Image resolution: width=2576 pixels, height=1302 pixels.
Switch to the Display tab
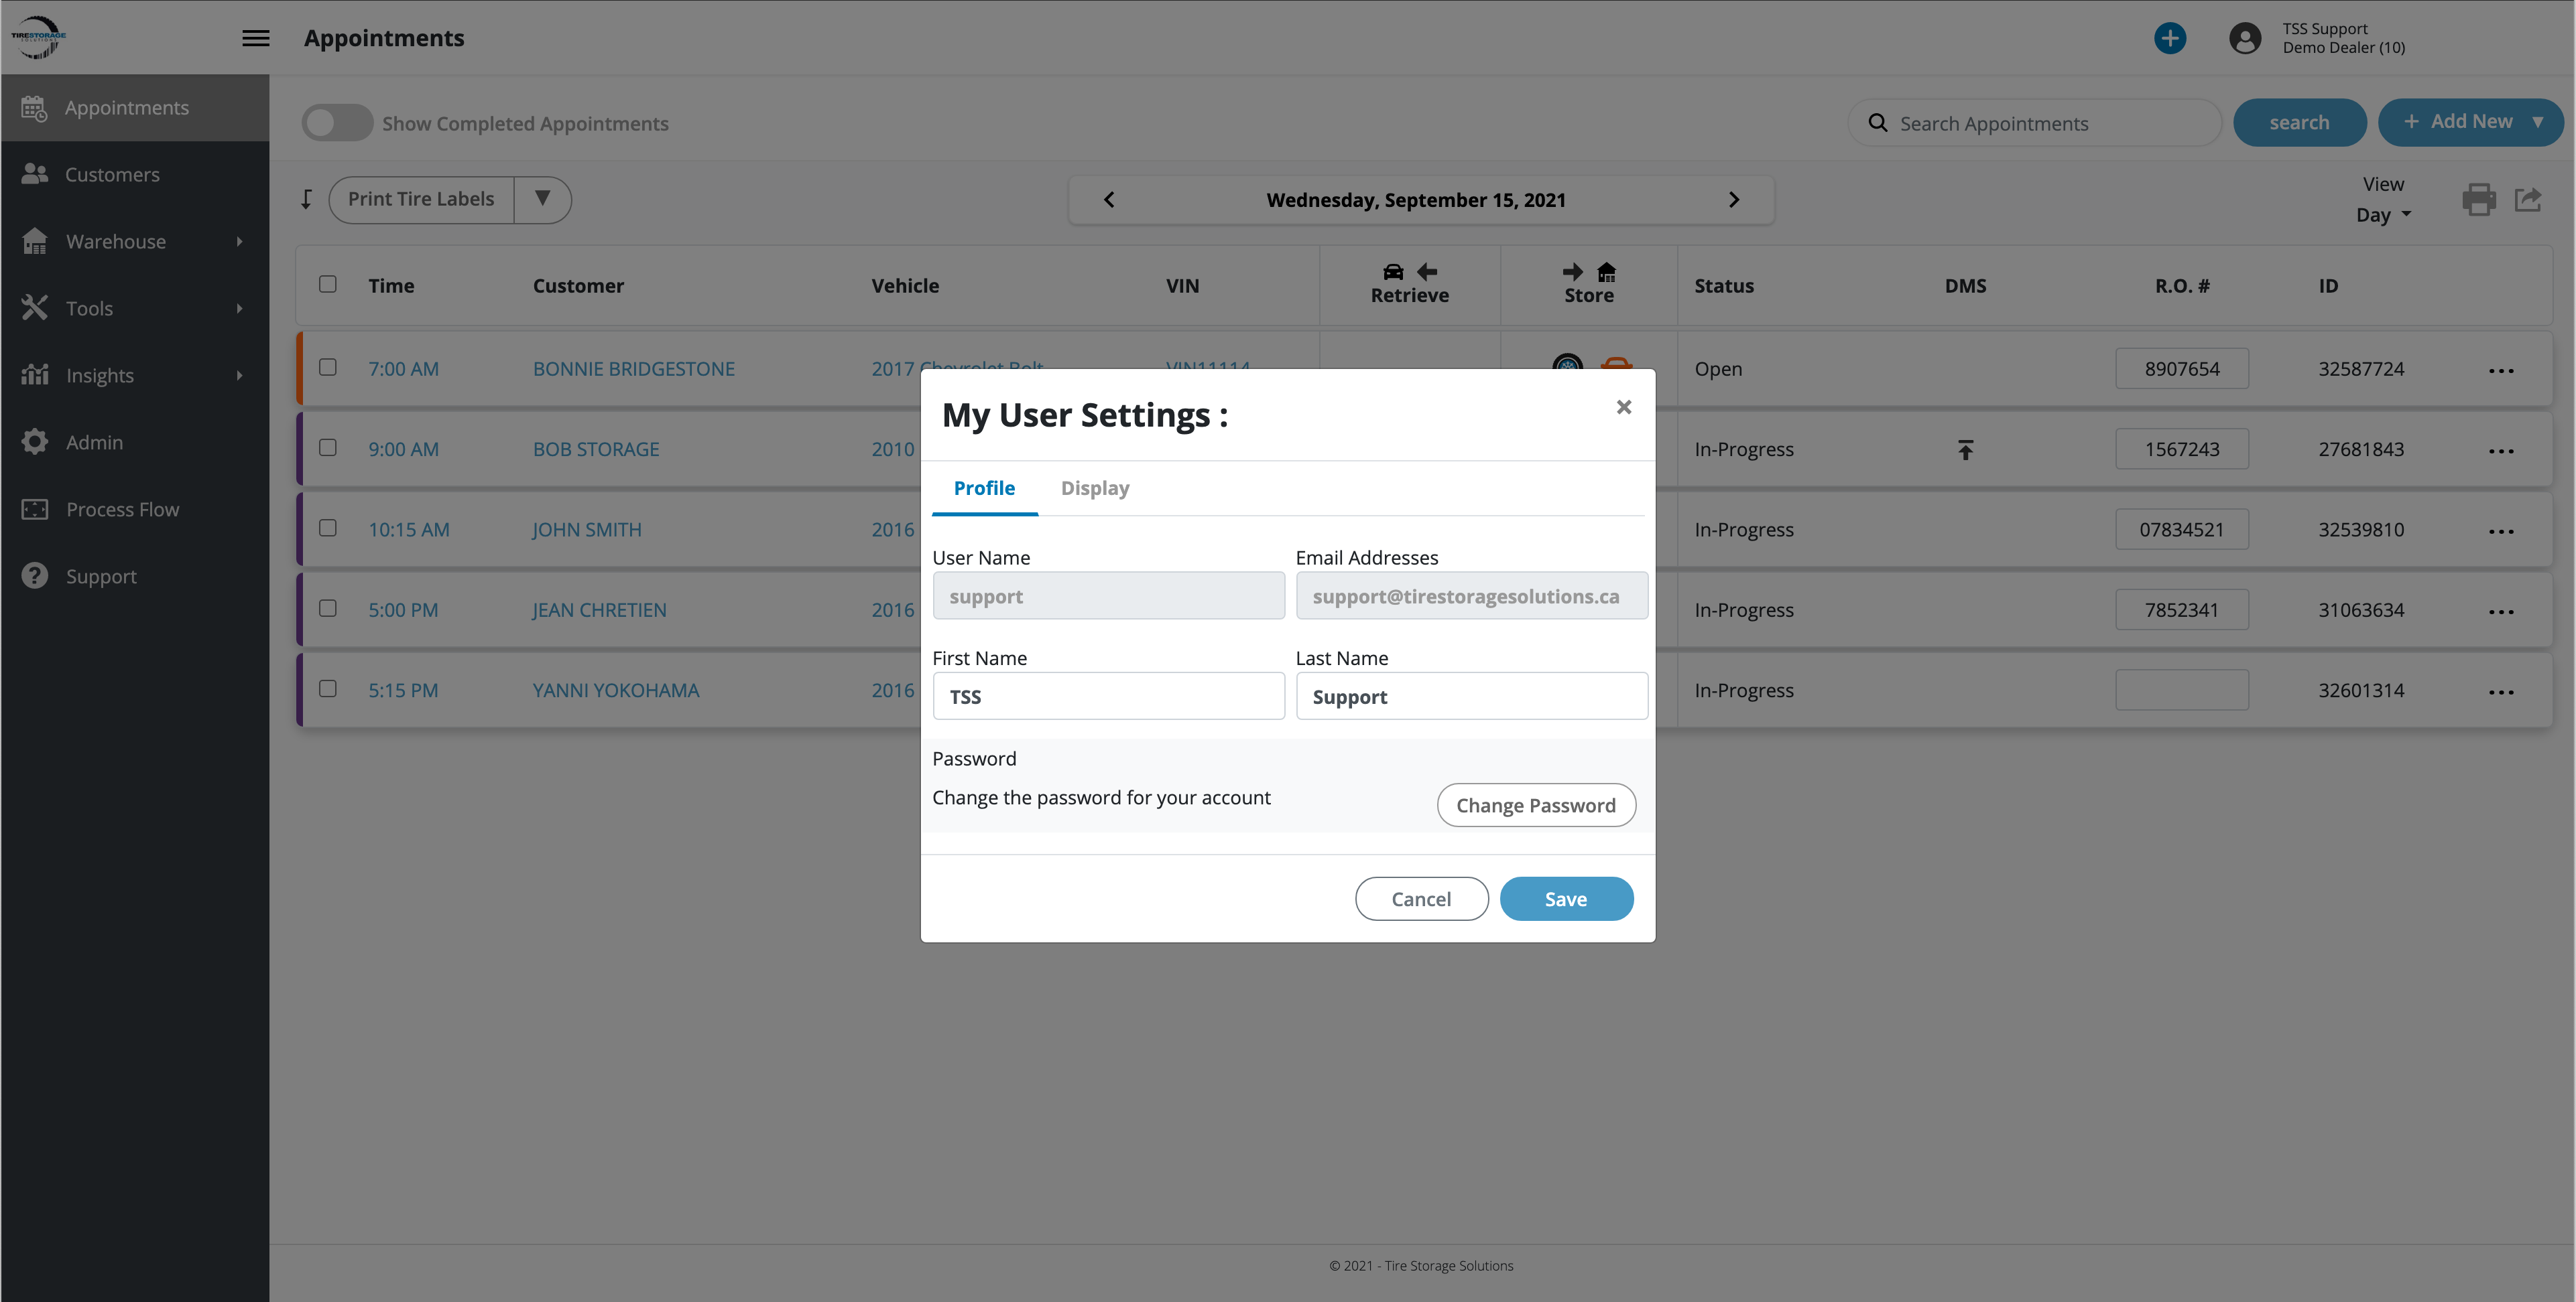click(x=1094, y=488)
